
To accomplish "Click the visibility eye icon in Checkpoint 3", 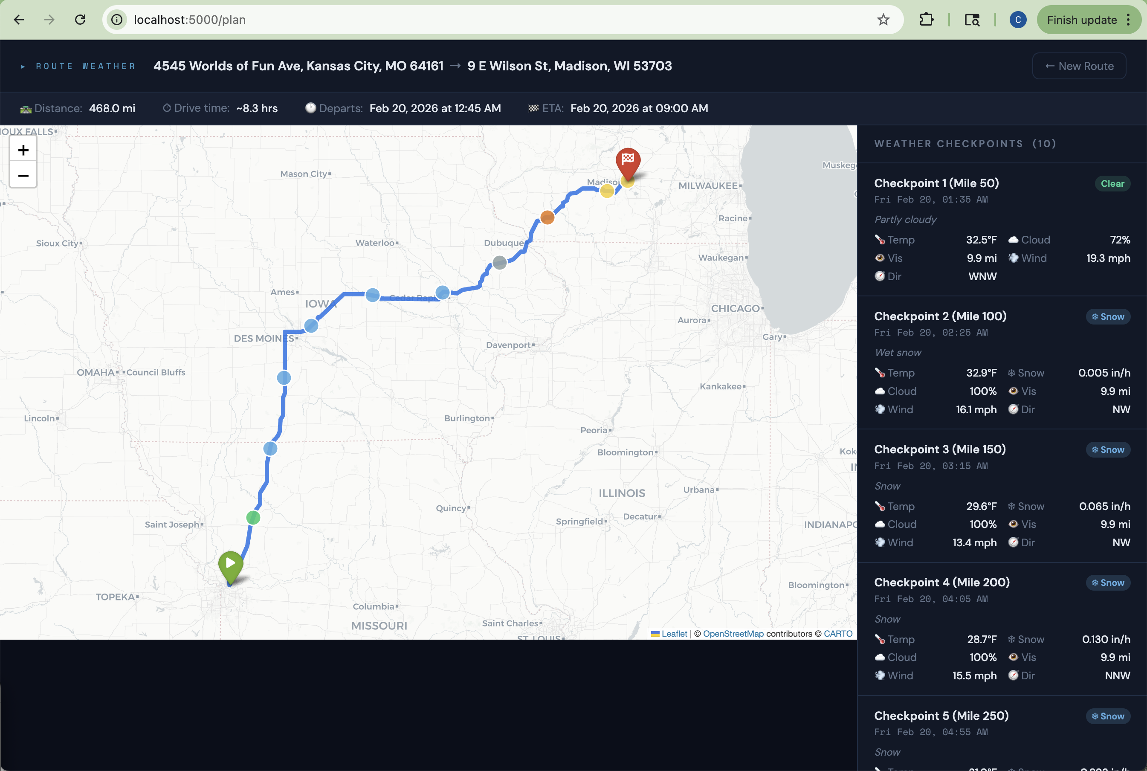I will (x=1014, y=524).
